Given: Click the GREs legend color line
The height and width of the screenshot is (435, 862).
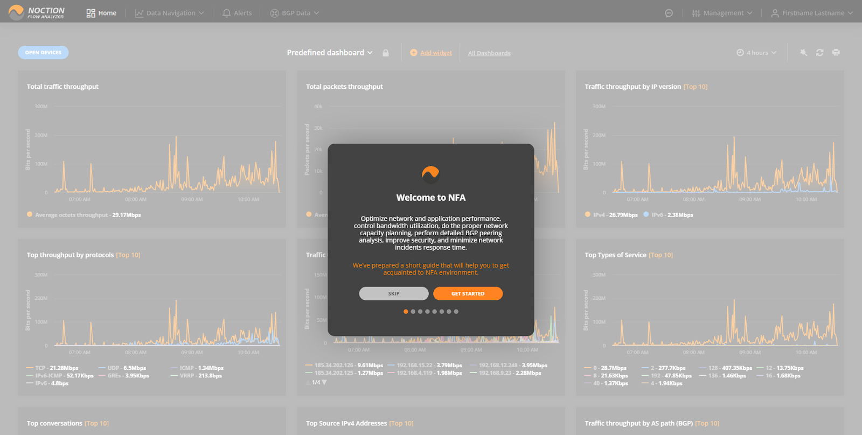Looking at the screenshot, I should tap(102, 376).
